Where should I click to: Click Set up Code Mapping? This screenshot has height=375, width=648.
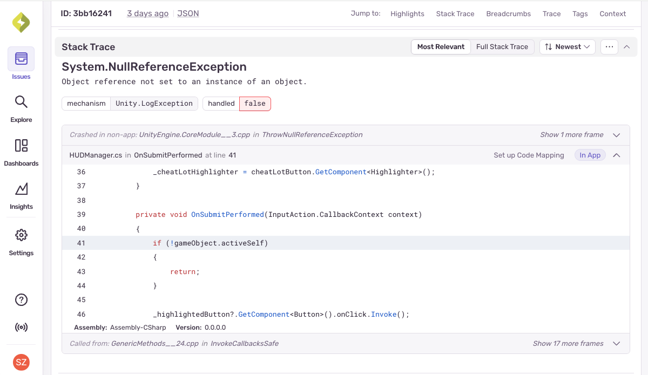(x=529, y=155)
